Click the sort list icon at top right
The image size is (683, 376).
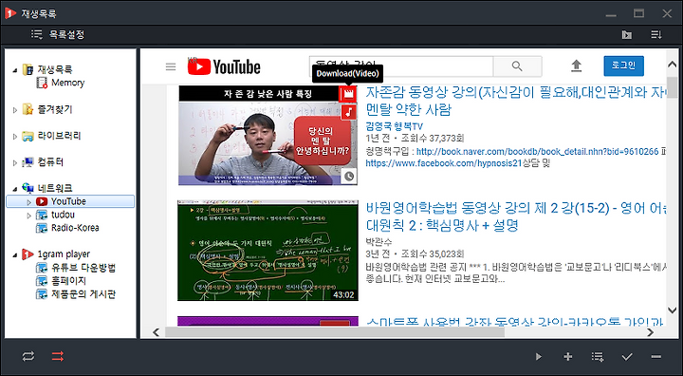pos(656,34)
